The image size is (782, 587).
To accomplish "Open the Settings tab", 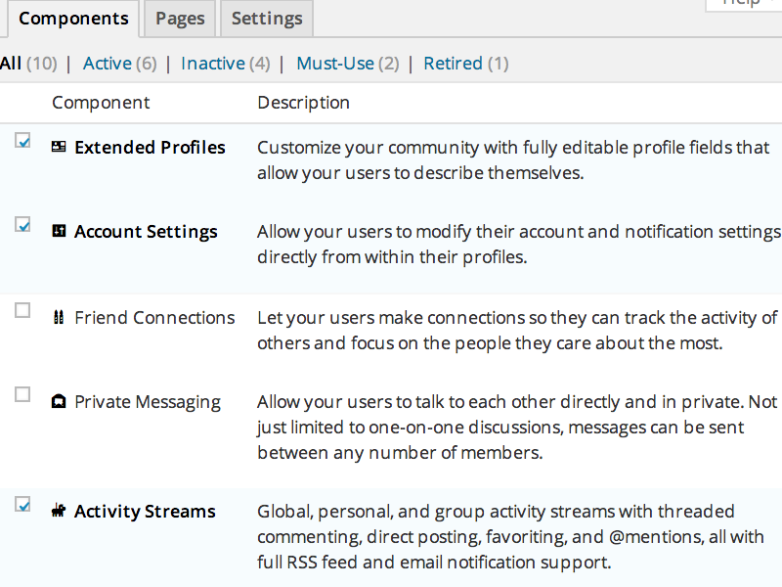I will [266, 18].
